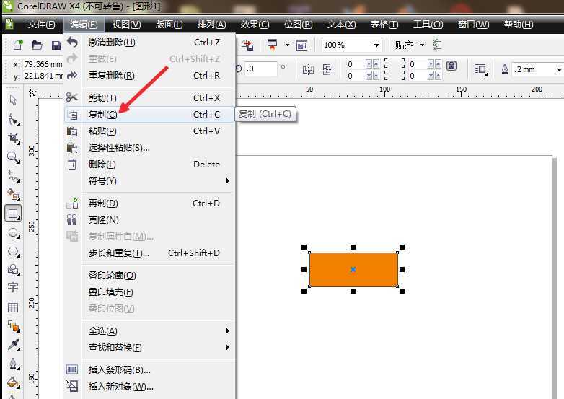Select the Shape edit tool
The image size is (564, 399).
click(13, 119)
